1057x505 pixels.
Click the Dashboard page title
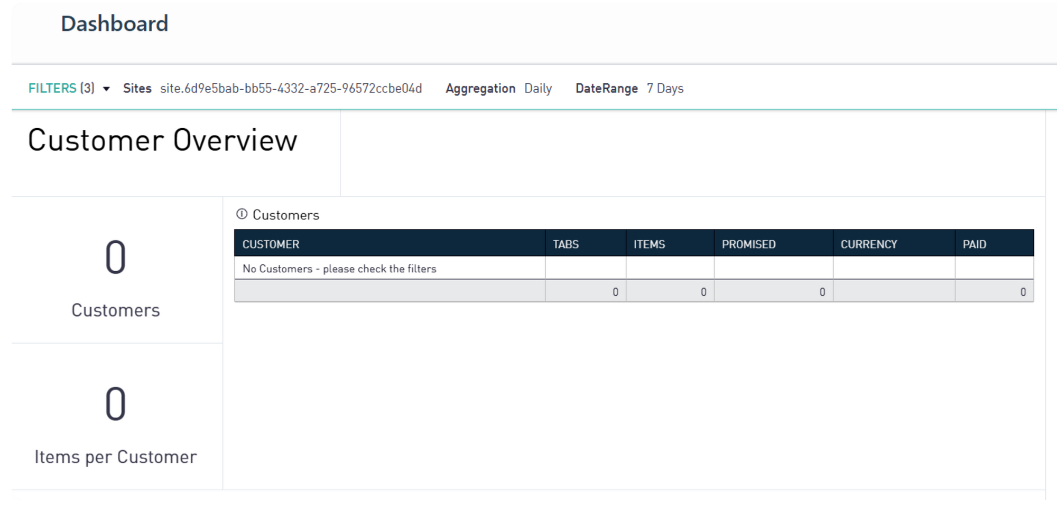(x=114, y=24)
